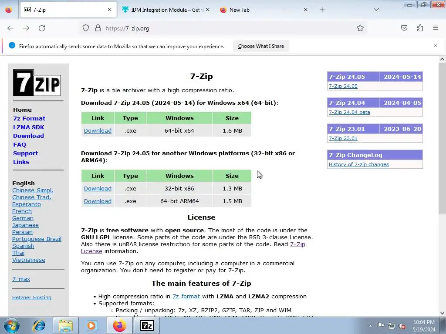446x334 pixels.
Task: Click the muted volume tray icon
Action: (402, 326)
